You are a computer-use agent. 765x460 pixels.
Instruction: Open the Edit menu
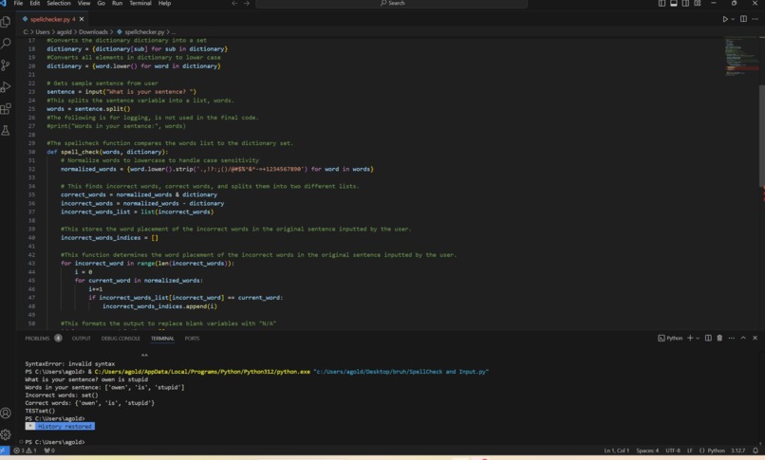(x=35, y=4)
